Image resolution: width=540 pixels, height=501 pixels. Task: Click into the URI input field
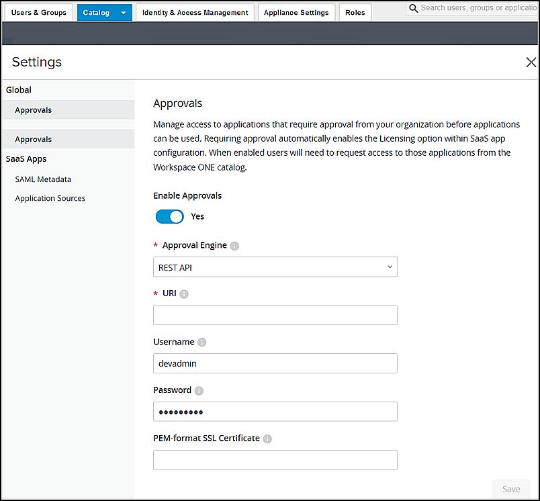[x=275, y=315]
